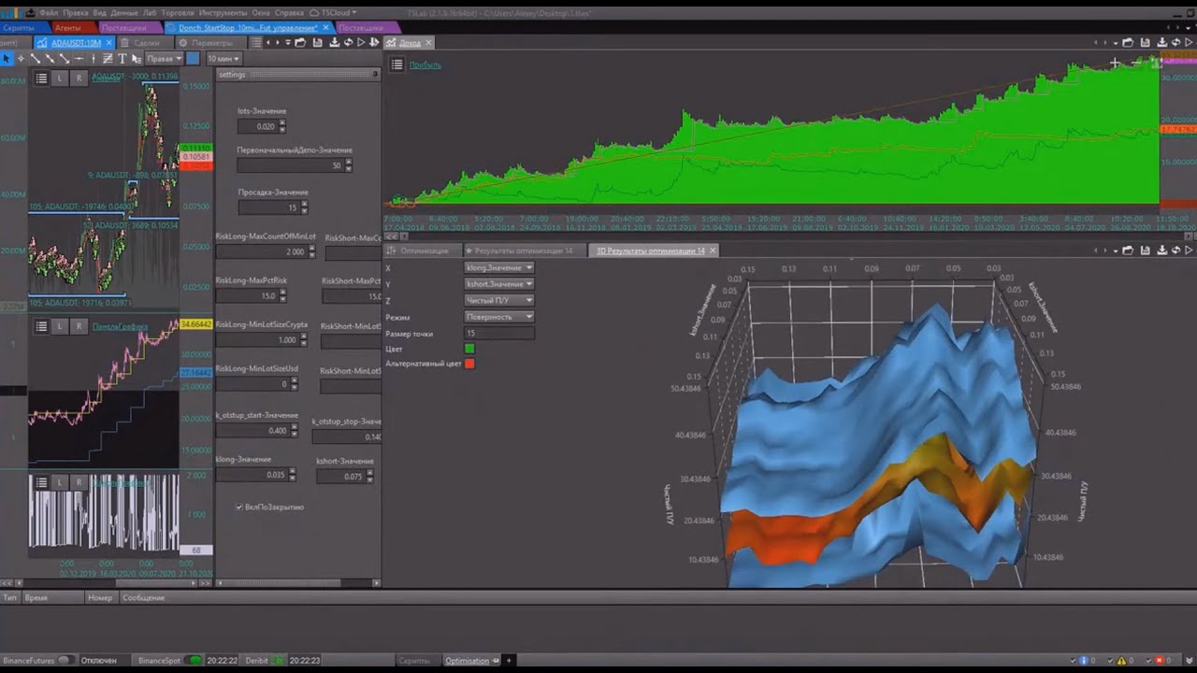Open the Правая scale side dropdown
Image resolution: width=1197 pixels, height=673 pixels.
[x=164, y=59]
